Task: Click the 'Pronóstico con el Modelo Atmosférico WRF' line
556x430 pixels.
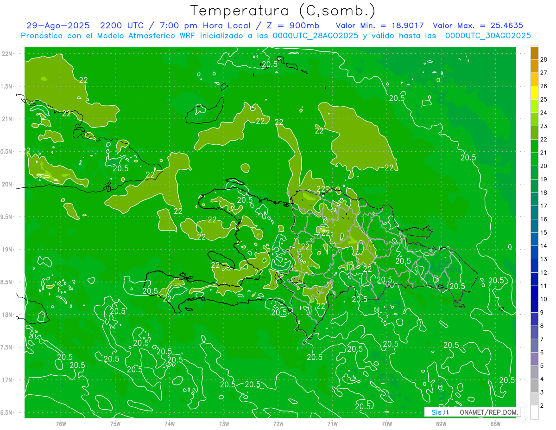Action: (276, 36)
